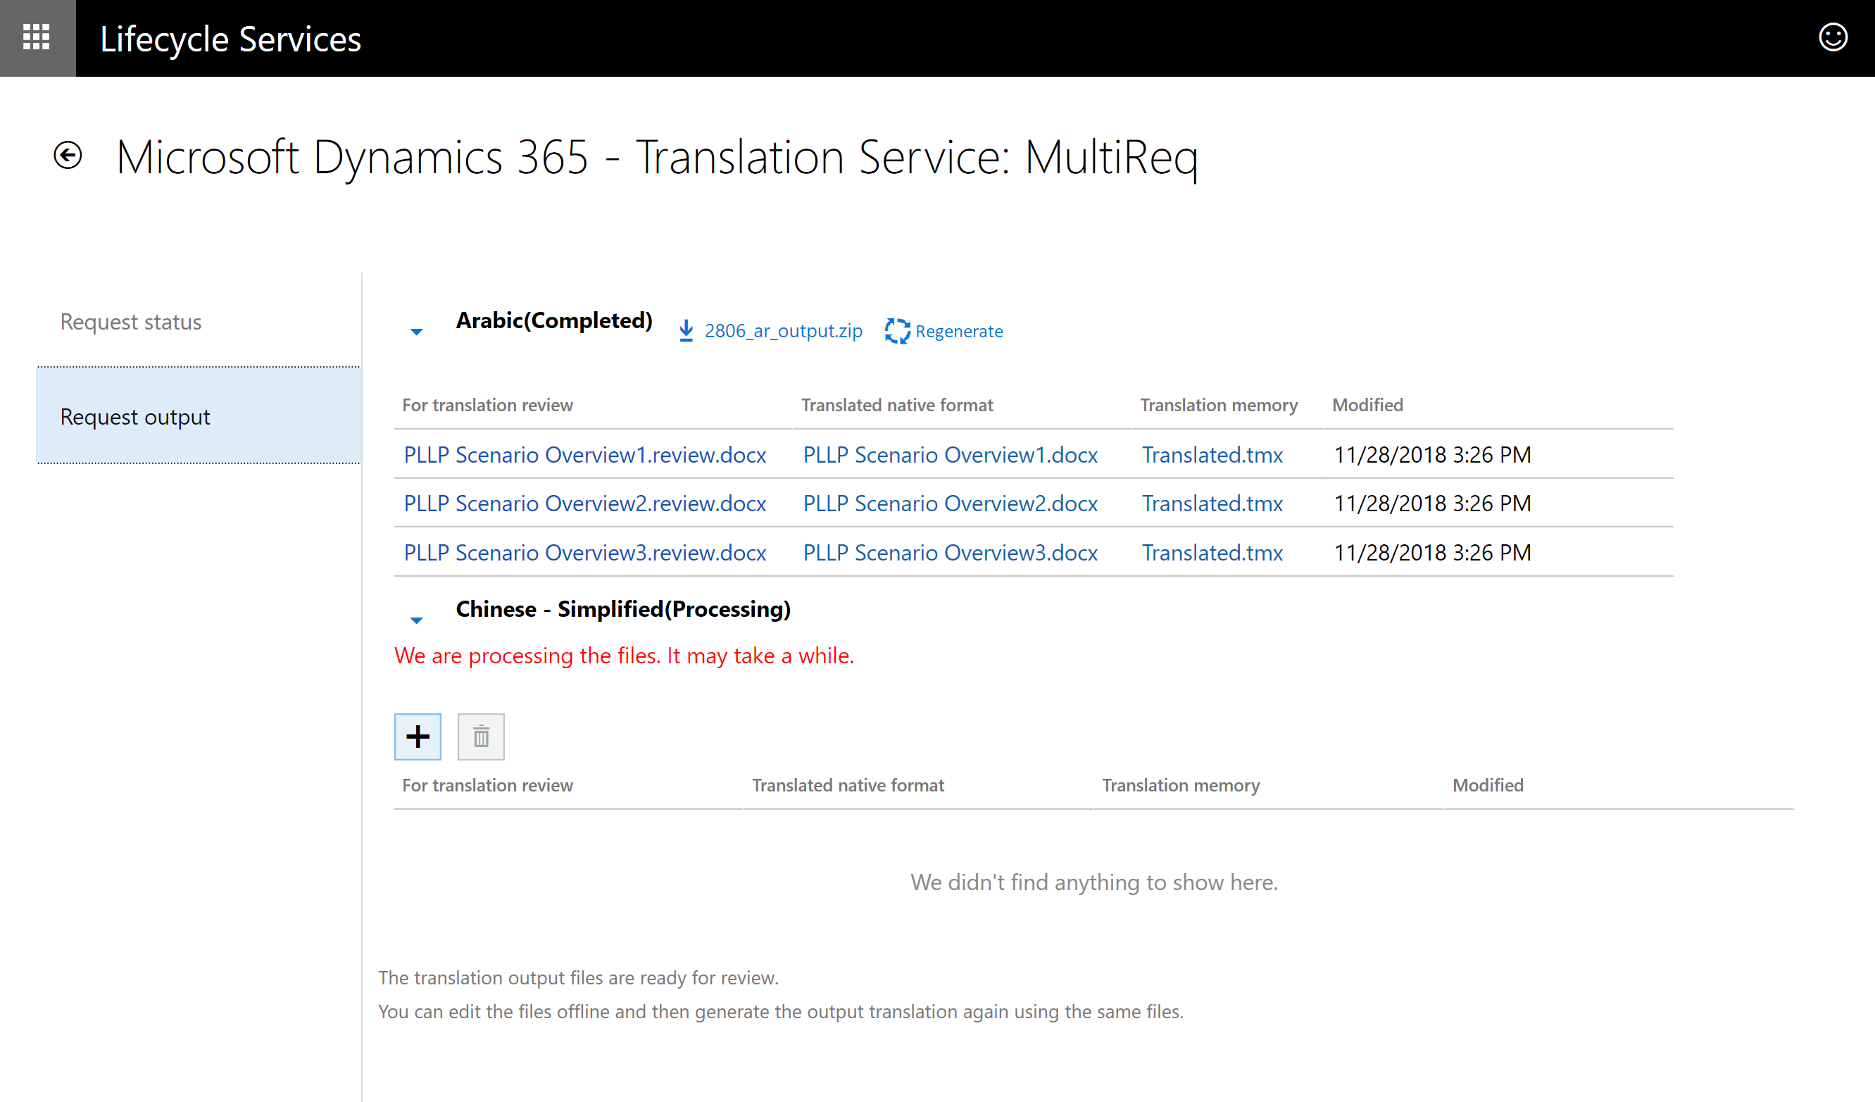Click the Arabic(Completed) heading text
The height and width of the screenshot is (1102, 1875).
pos(554,320)
